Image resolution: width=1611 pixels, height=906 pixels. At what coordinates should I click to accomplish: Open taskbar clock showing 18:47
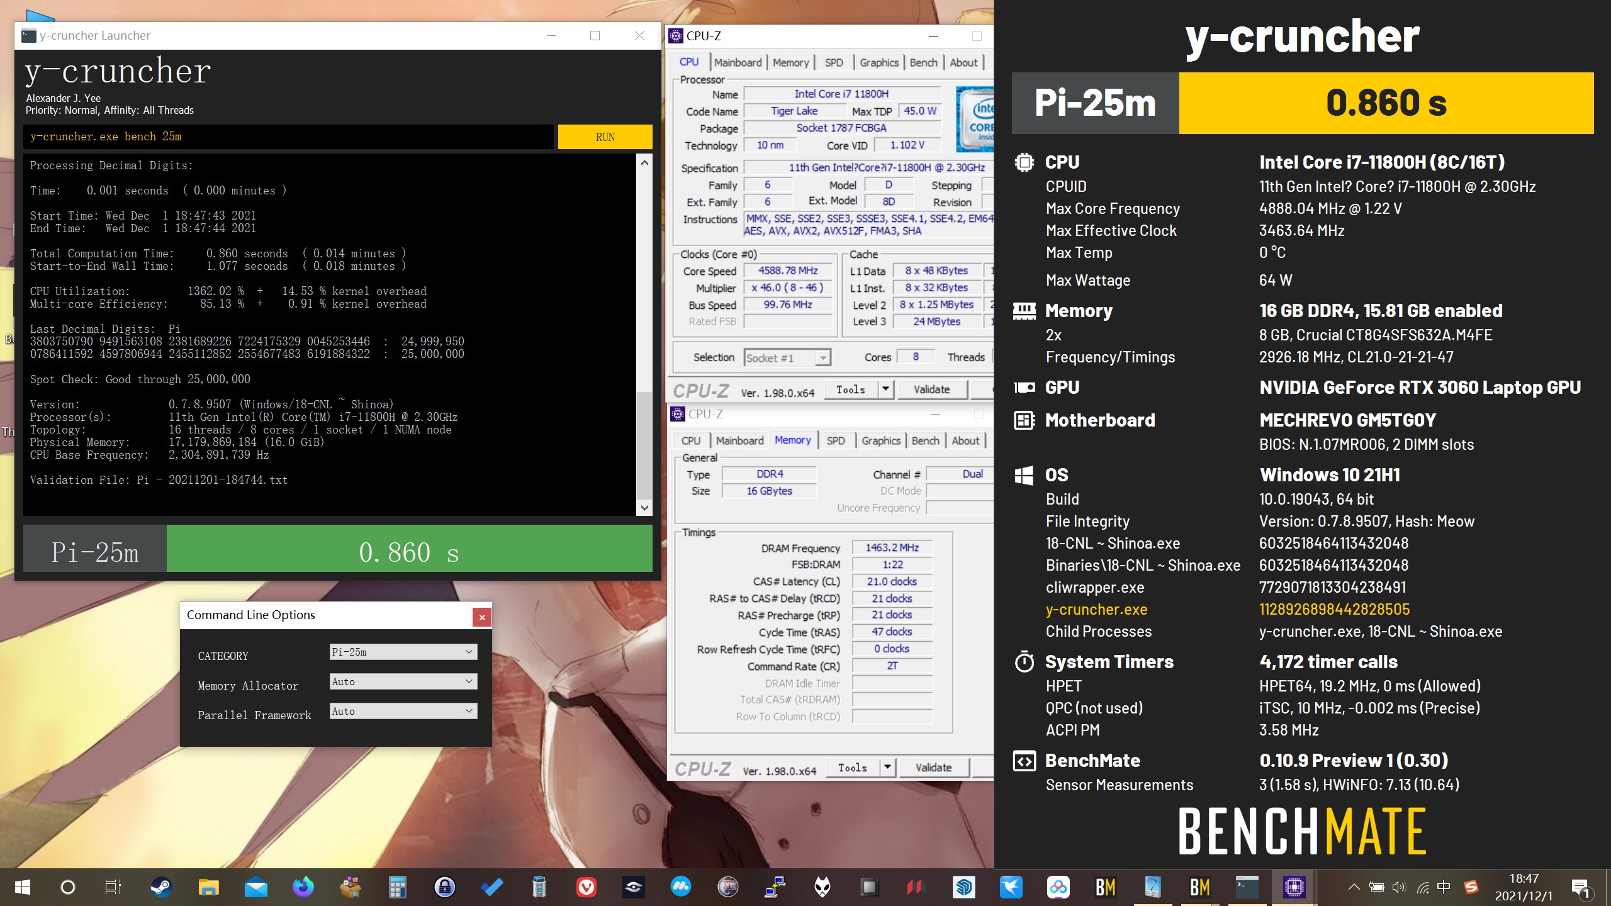[1524, 887]
